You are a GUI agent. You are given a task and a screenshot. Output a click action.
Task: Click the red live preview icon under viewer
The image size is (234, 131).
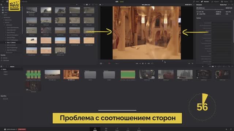[109, 63]
